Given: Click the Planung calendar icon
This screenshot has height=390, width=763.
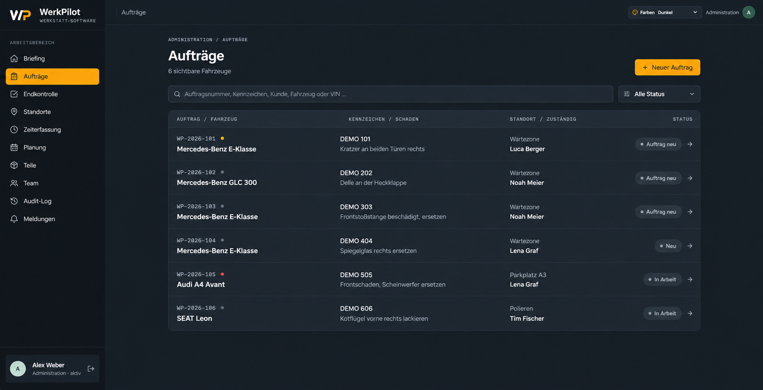Looking at the screenshot, I should click(x=14, y=148).
